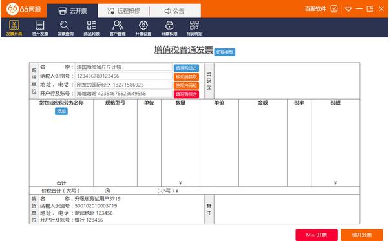This screenshot has width=389, height=241.
Task: Click the 税额 column header
Action: click(335, 103)
